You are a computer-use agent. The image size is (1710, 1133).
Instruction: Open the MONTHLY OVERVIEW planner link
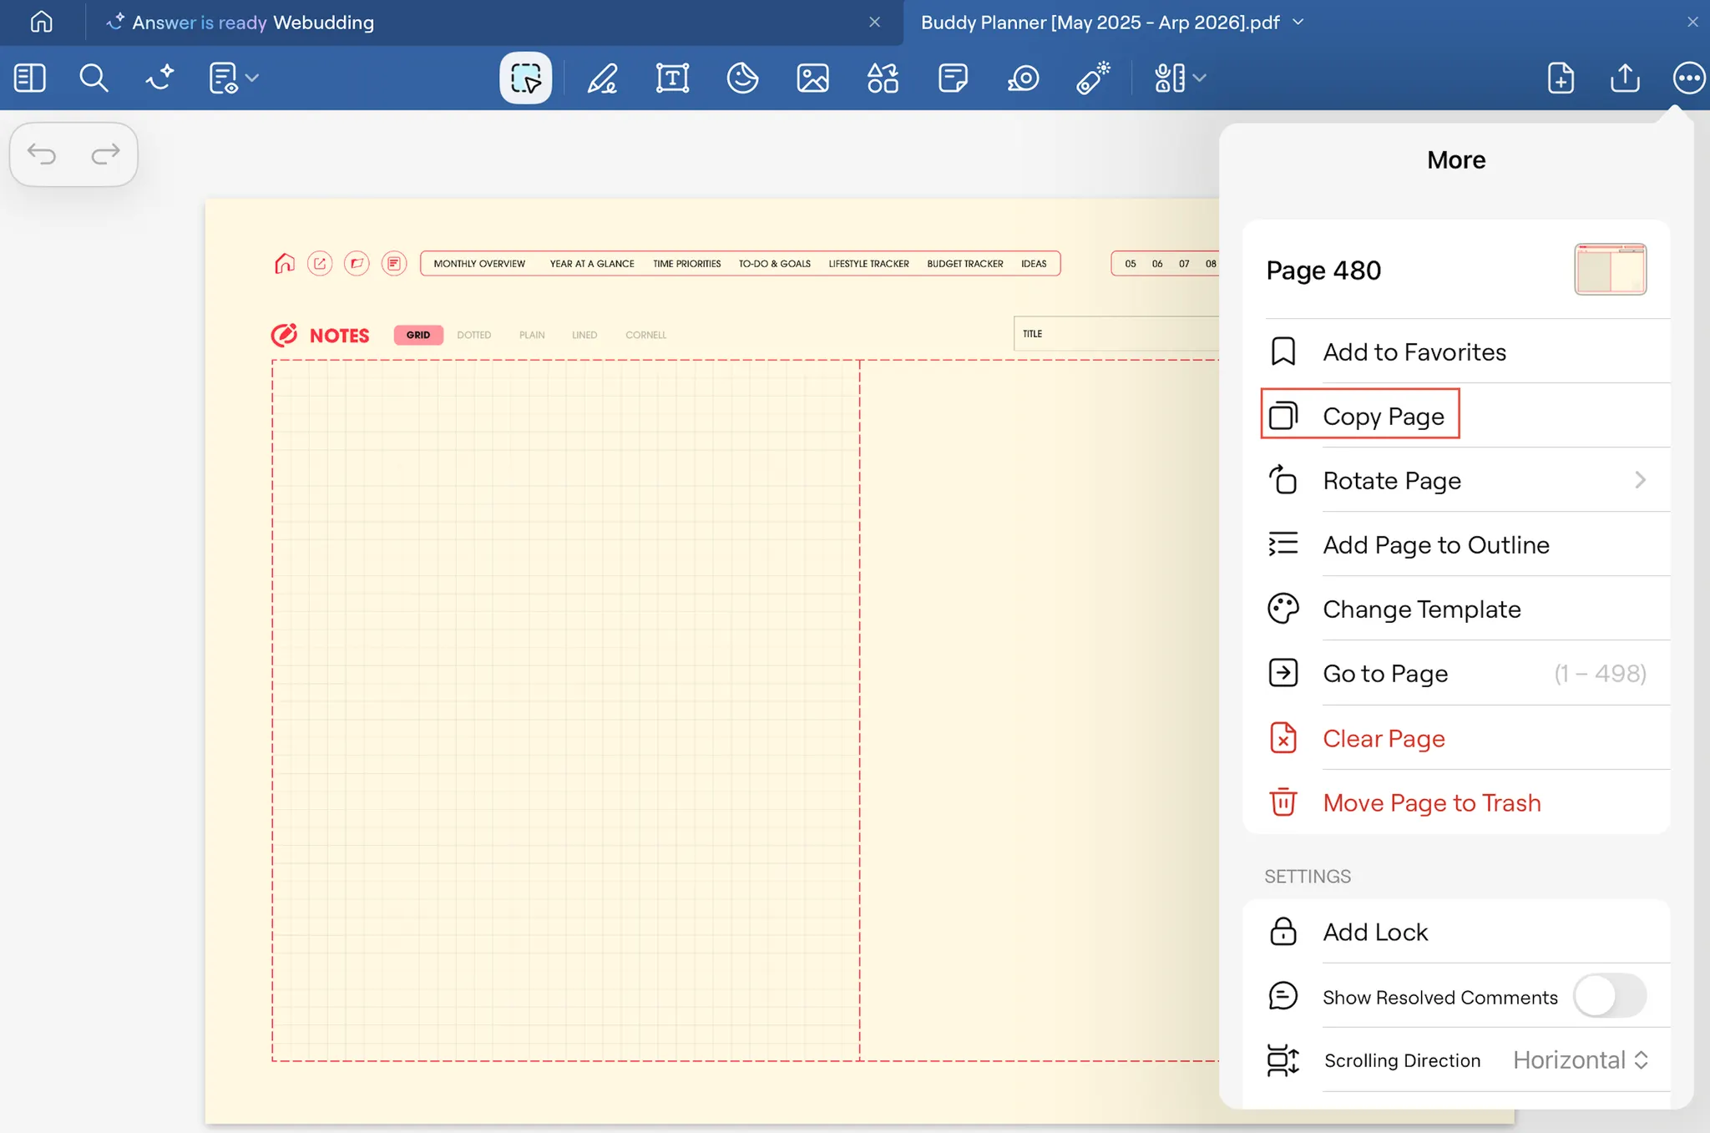[x=479, y=264]
